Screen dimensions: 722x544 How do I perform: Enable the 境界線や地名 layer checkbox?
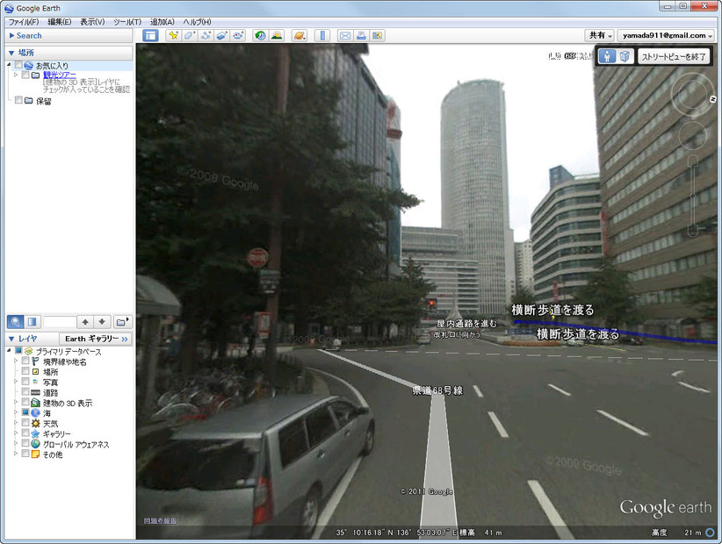[25, 361]
